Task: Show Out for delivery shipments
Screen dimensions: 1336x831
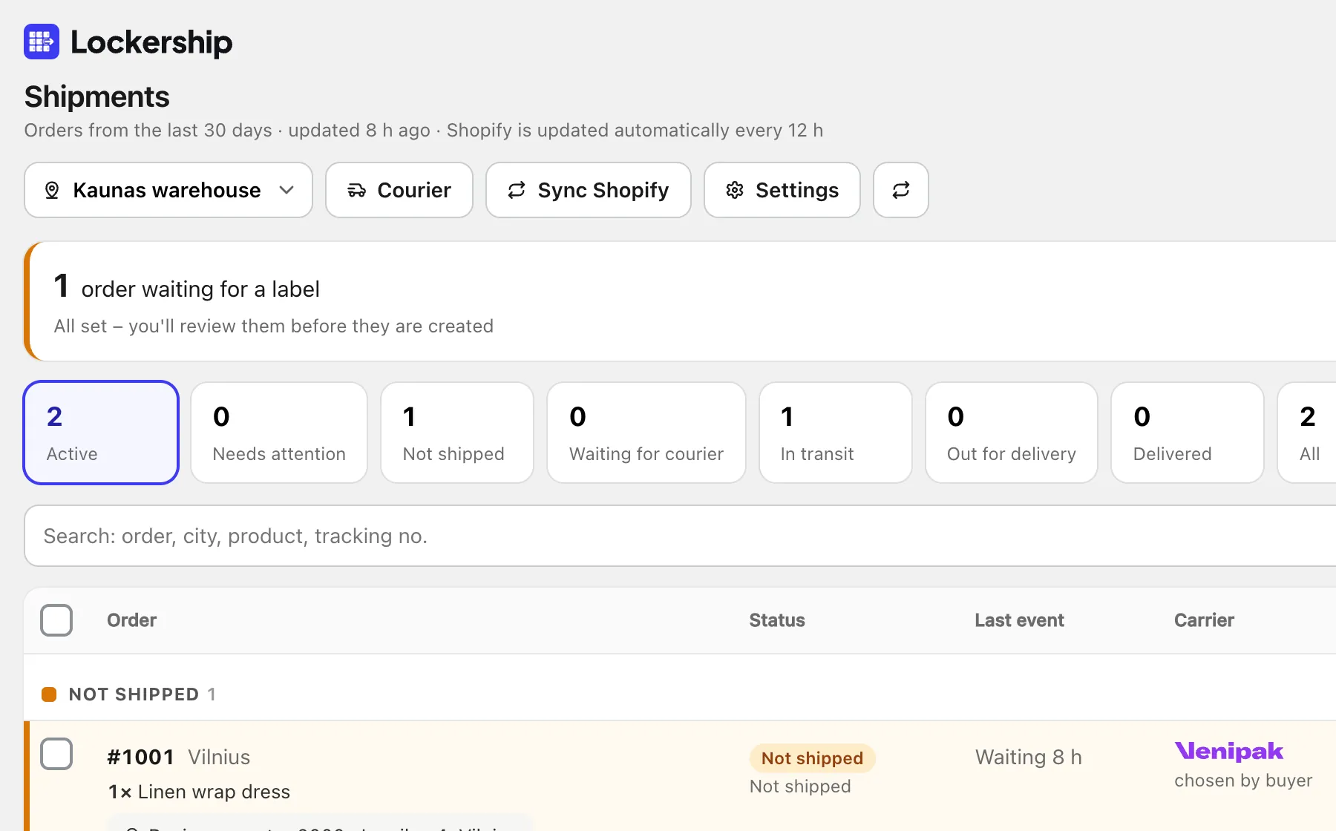Action: click(x=1012, y=433)
